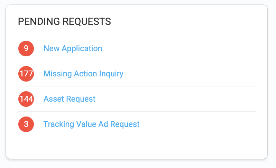Screen dimensions: 276x168
Task: Click the word Asset in the third link
Action: coord(53,99)
